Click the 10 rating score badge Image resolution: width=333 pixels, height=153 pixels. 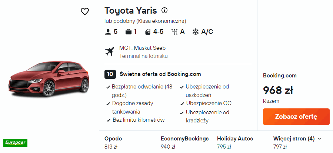tap(110, 74)
